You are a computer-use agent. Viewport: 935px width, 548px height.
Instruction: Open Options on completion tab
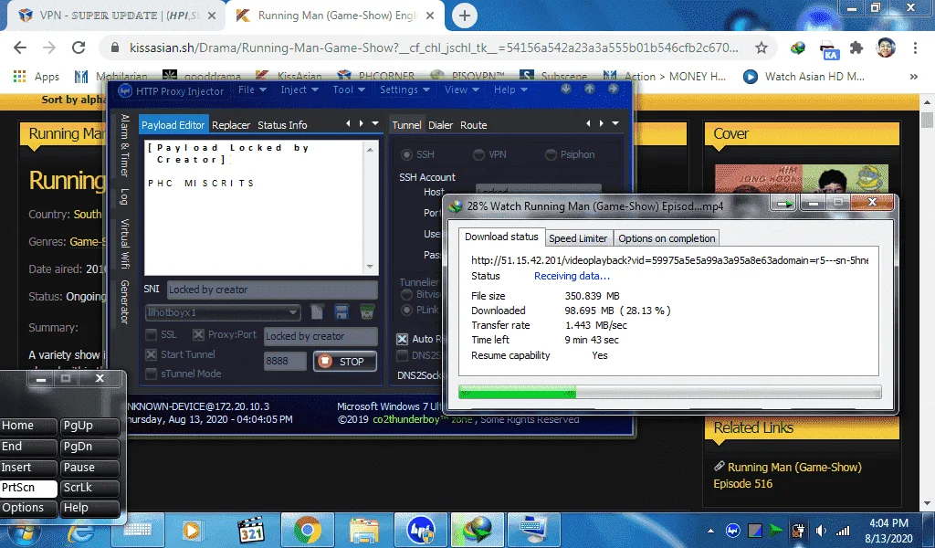pos(666,238)
